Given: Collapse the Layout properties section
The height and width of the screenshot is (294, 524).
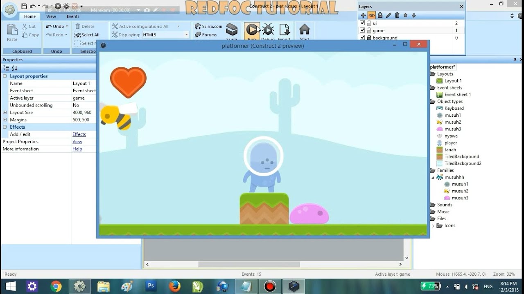Looking at the screenshot, I should point(5,76).
